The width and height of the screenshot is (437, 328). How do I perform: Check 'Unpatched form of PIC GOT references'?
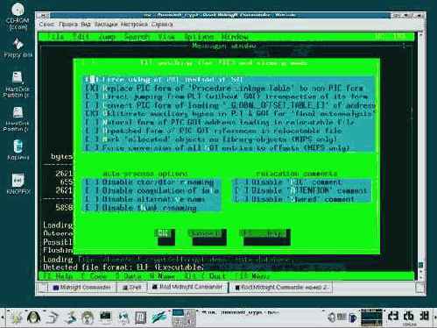tap(92, 131)
